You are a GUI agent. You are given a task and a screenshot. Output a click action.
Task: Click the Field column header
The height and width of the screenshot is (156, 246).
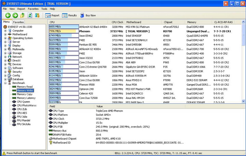[x=71, y=106]
